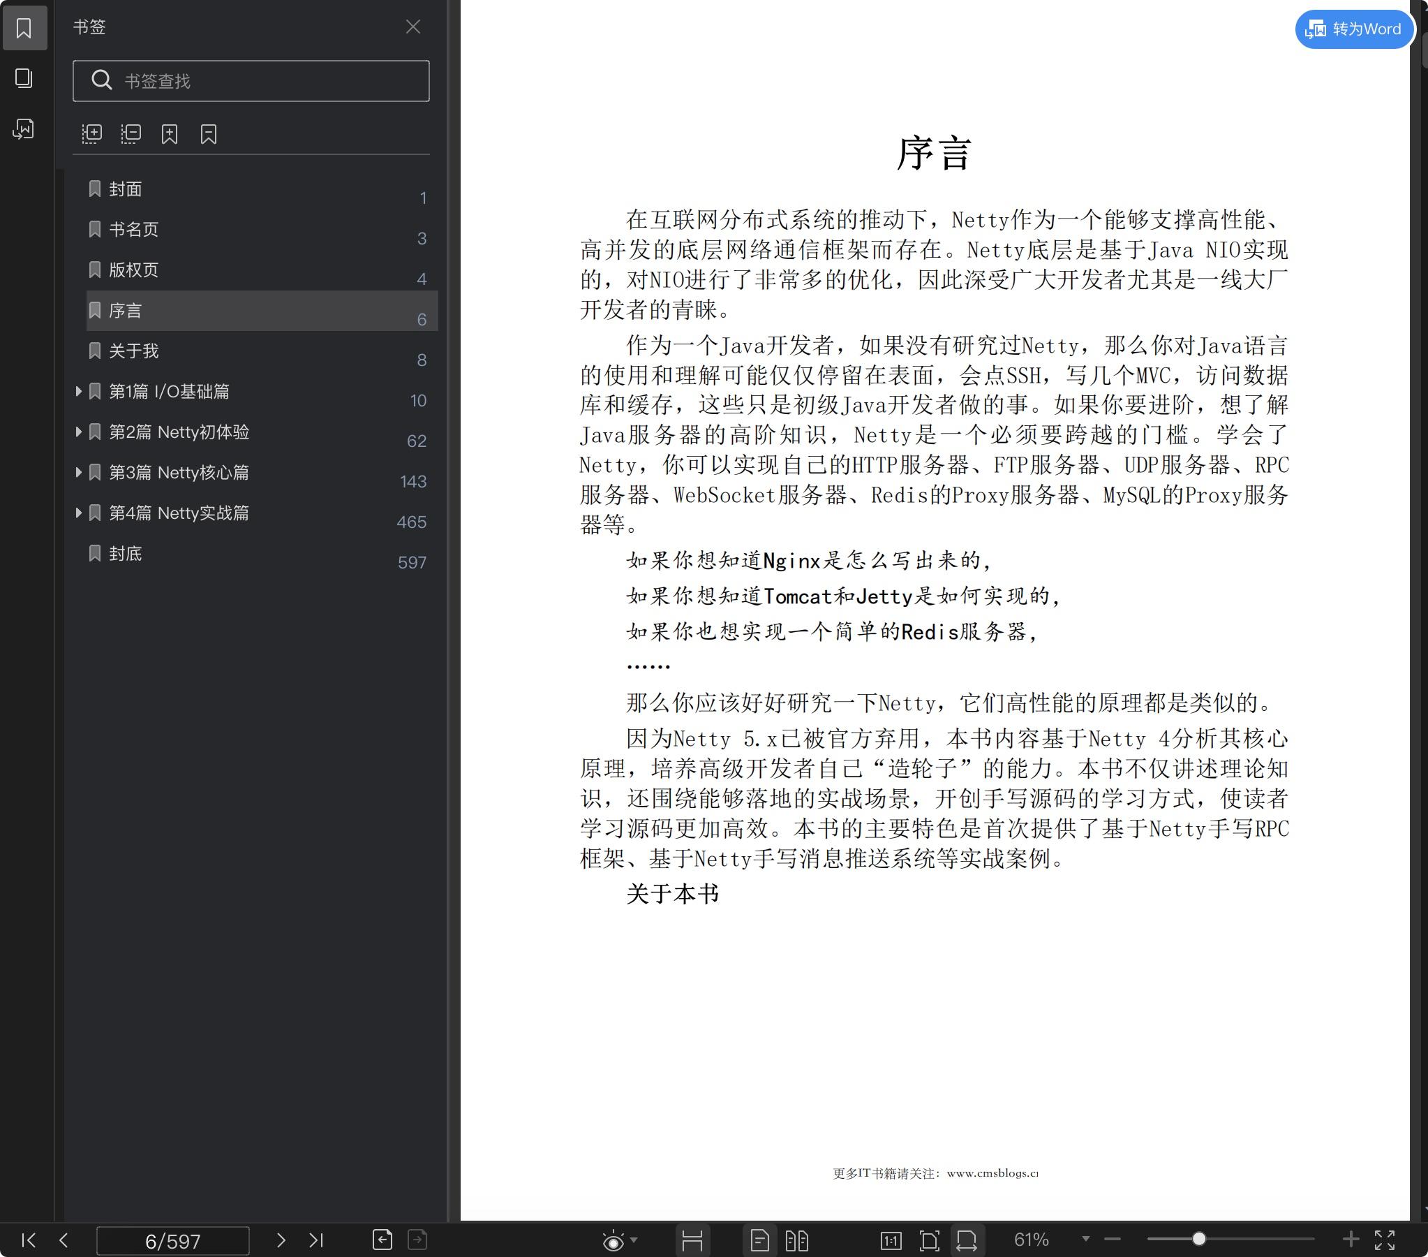
Task: Fit page to width
Action: point(967,1241)
